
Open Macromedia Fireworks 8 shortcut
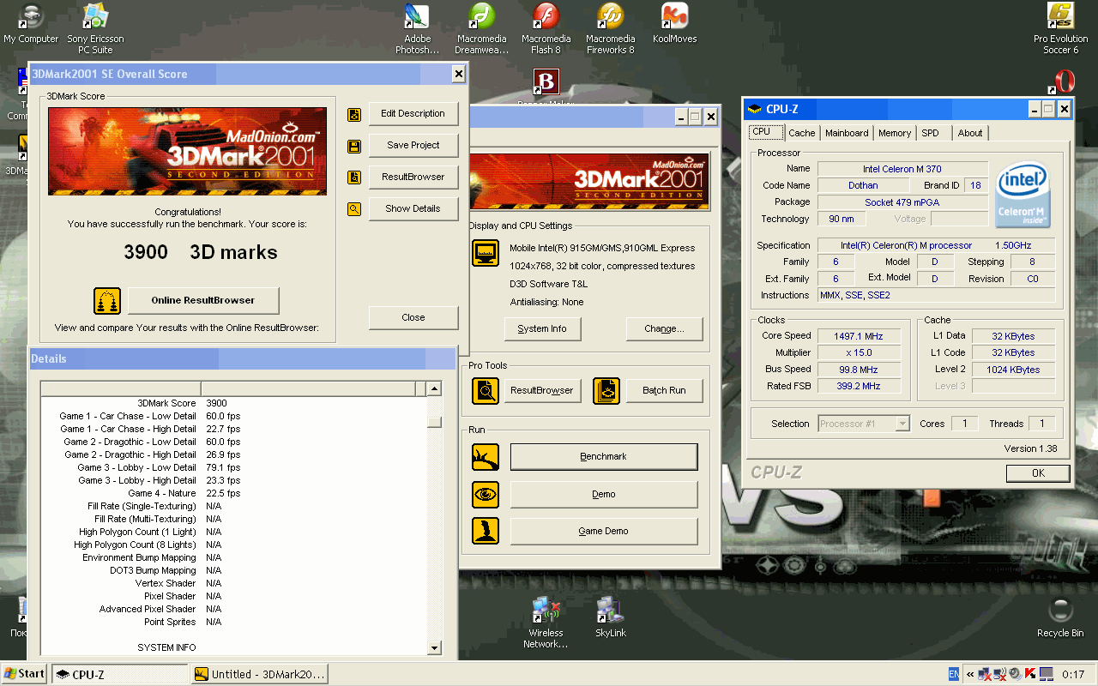(x=610, y=28)
